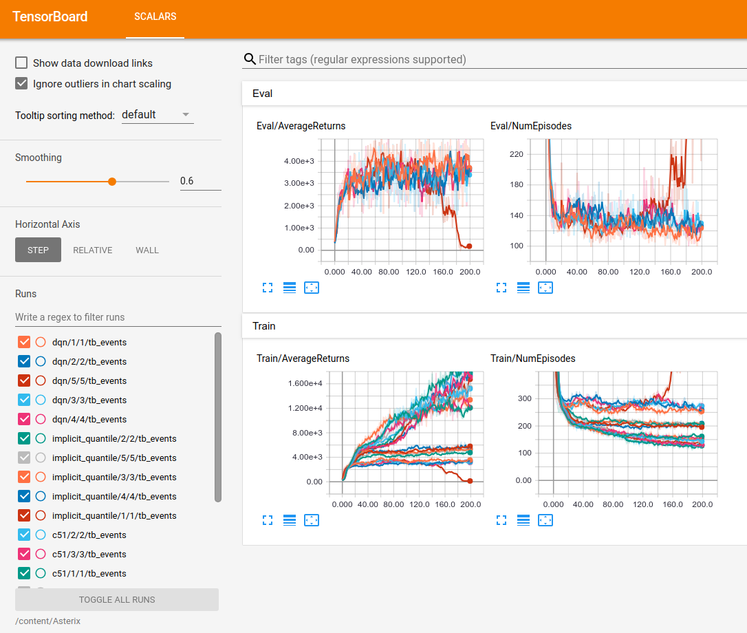Click the implicit_quantile/4/4/tb_events run label

[114, 496]
